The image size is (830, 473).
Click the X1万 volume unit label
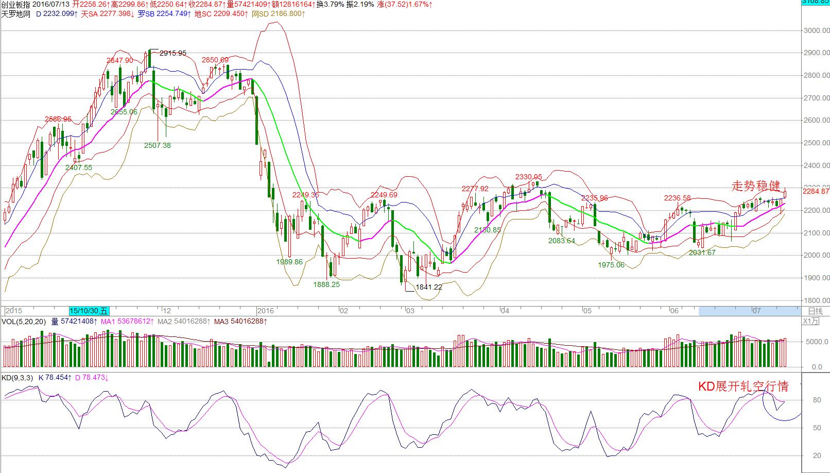pos(811,322)
